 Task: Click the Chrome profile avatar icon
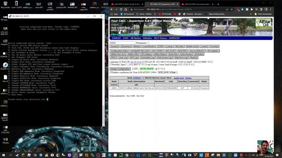[266, 9]
